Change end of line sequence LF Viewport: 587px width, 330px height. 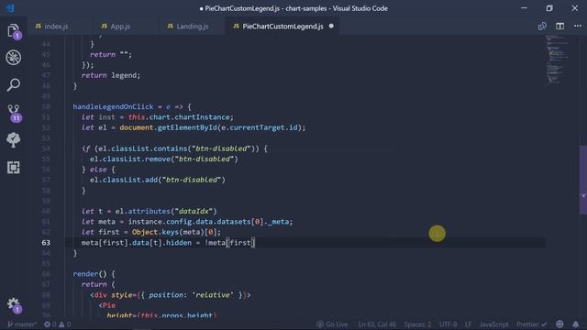pyautogui.click(x=468, y=324)
